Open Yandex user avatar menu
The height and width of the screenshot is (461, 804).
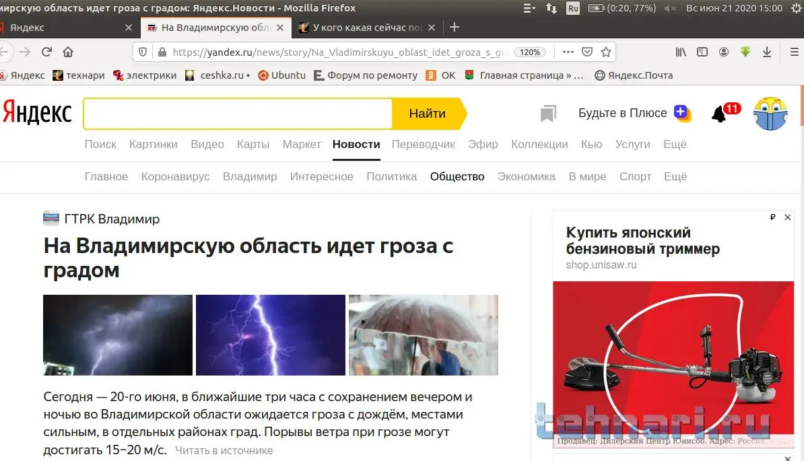[x=770, y=114]
